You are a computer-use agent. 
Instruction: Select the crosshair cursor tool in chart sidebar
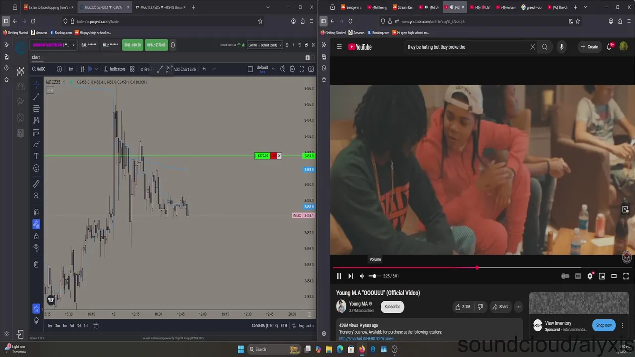coord(36,84)
